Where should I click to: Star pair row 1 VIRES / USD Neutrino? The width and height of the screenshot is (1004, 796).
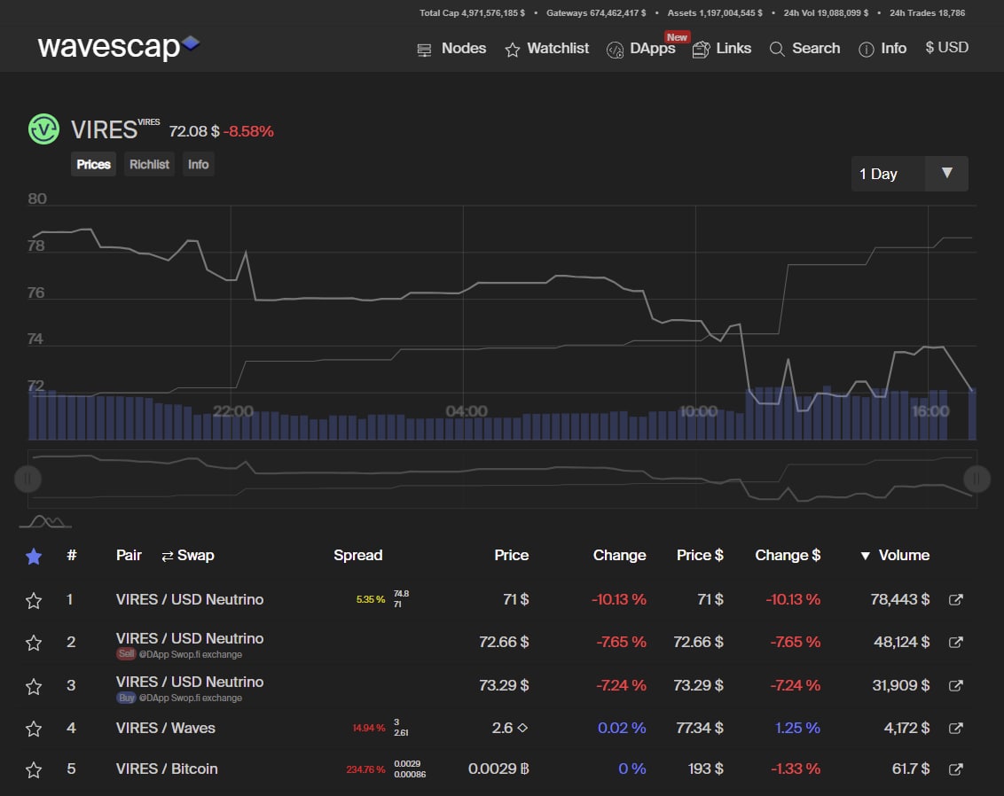[x=34, y=601]
